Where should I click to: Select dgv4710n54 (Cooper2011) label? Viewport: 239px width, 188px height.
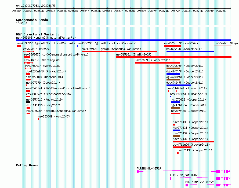tap(189, 105)
